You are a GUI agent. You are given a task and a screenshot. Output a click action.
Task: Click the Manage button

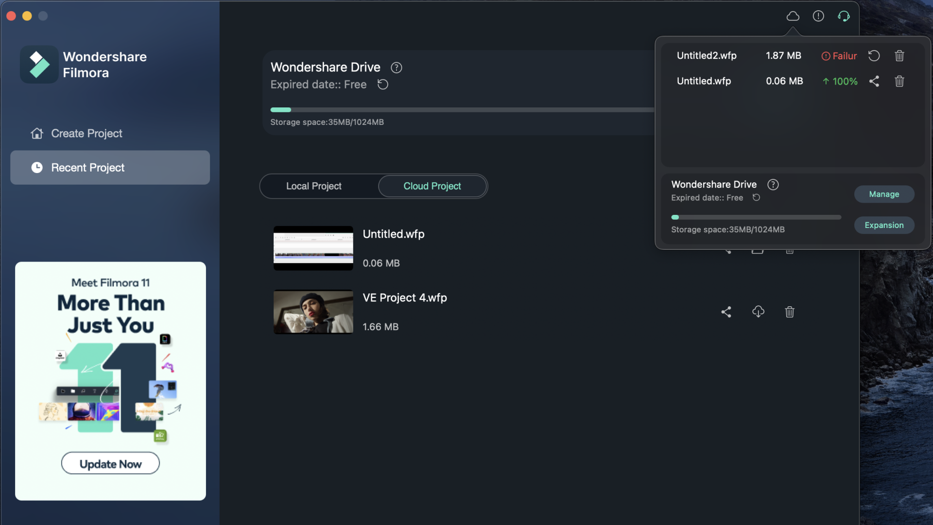coord(884,194)
